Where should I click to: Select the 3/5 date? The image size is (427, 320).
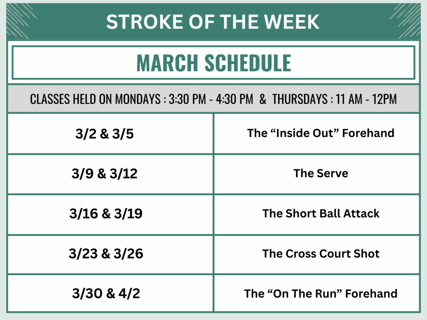click(123, 135)
